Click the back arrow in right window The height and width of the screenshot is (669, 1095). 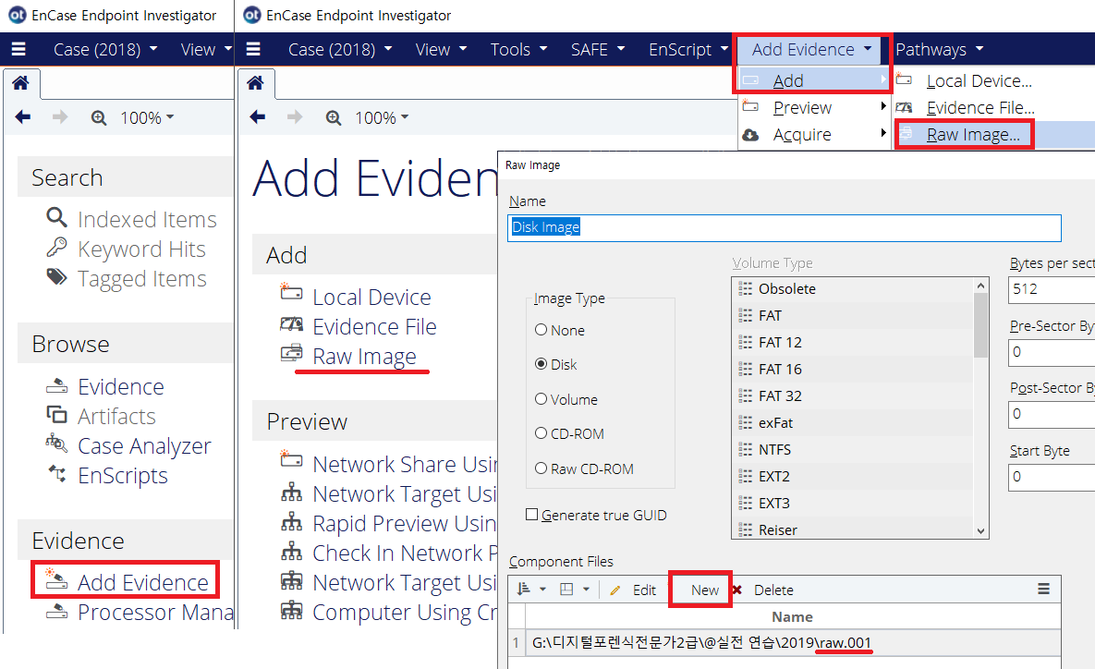point(258,117)
